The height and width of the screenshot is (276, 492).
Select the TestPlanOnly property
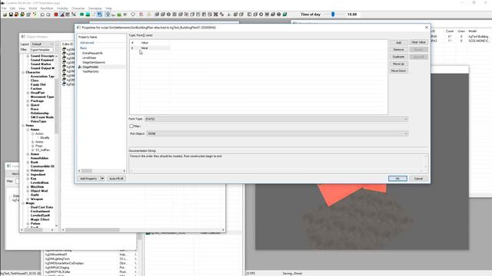point(91,71)
